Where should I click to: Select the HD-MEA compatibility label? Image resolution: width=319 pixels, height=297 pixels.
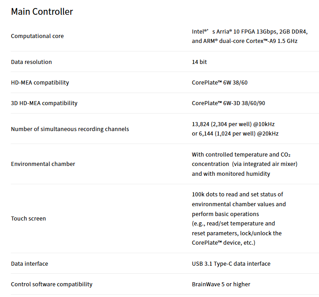40,83
